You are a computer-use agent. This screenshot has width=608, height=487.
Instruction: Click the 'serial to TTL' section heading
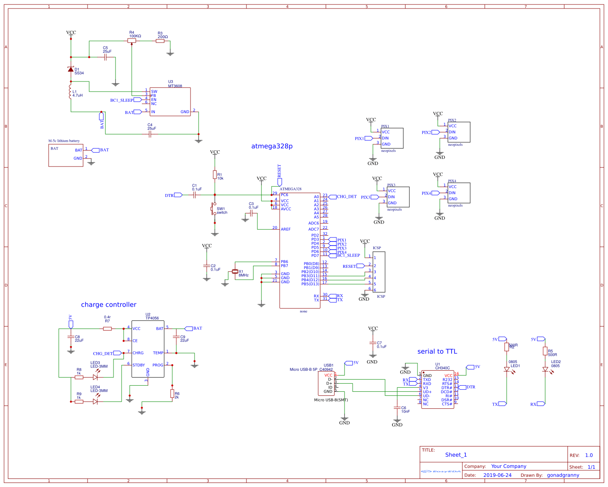[437, 351]
